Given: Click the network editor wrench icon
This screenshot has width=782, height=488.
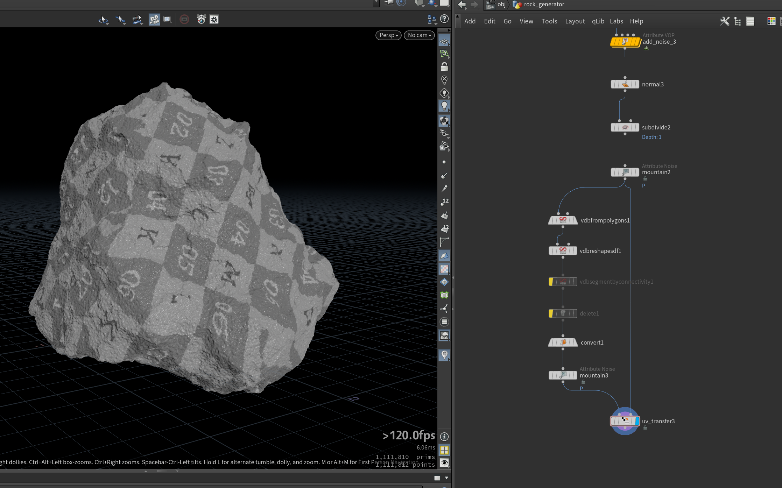Looking at the screenshot, I should click(x=725, y=21).
